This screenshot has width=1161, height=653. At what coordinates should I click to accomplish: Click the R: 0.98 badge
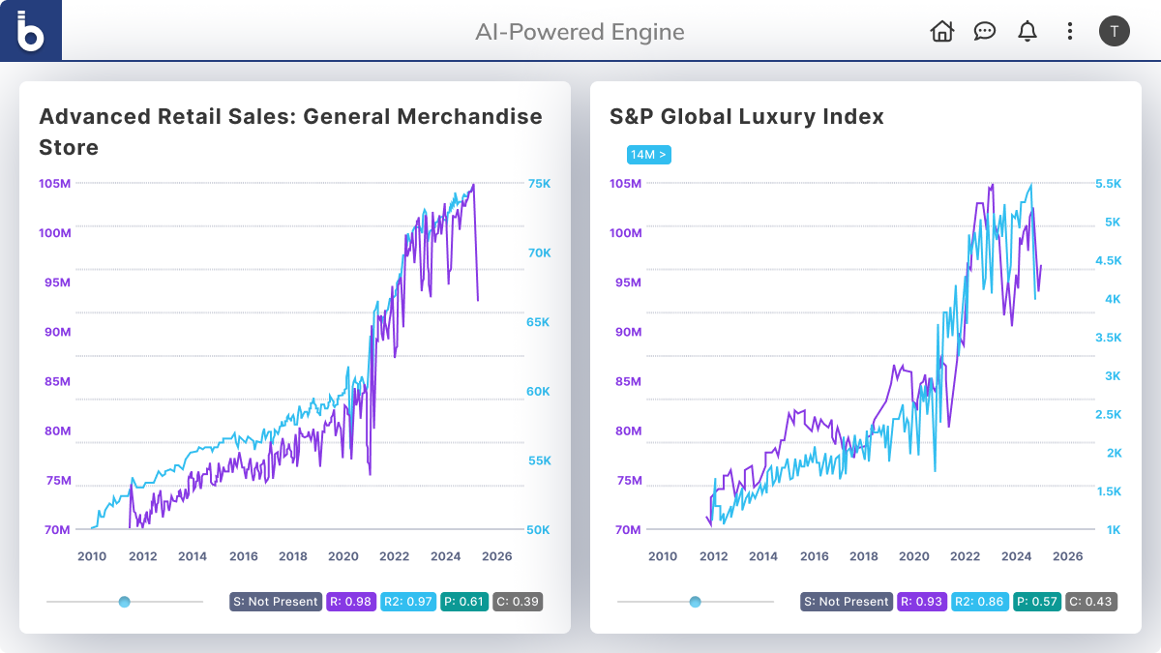coord(350,602)
